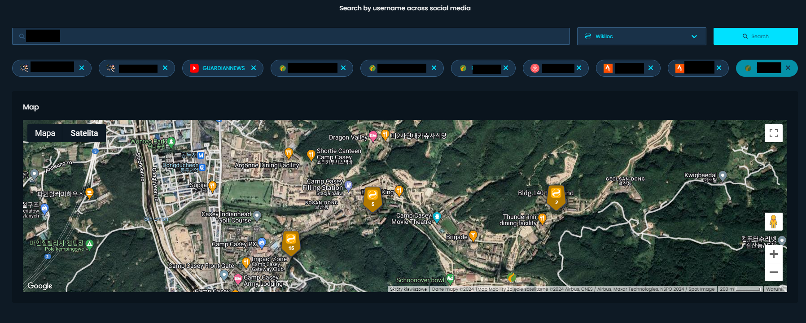Screen dimensions: 806x323
Task: Expand the platform list with the chevron
Action: point(694,37)
